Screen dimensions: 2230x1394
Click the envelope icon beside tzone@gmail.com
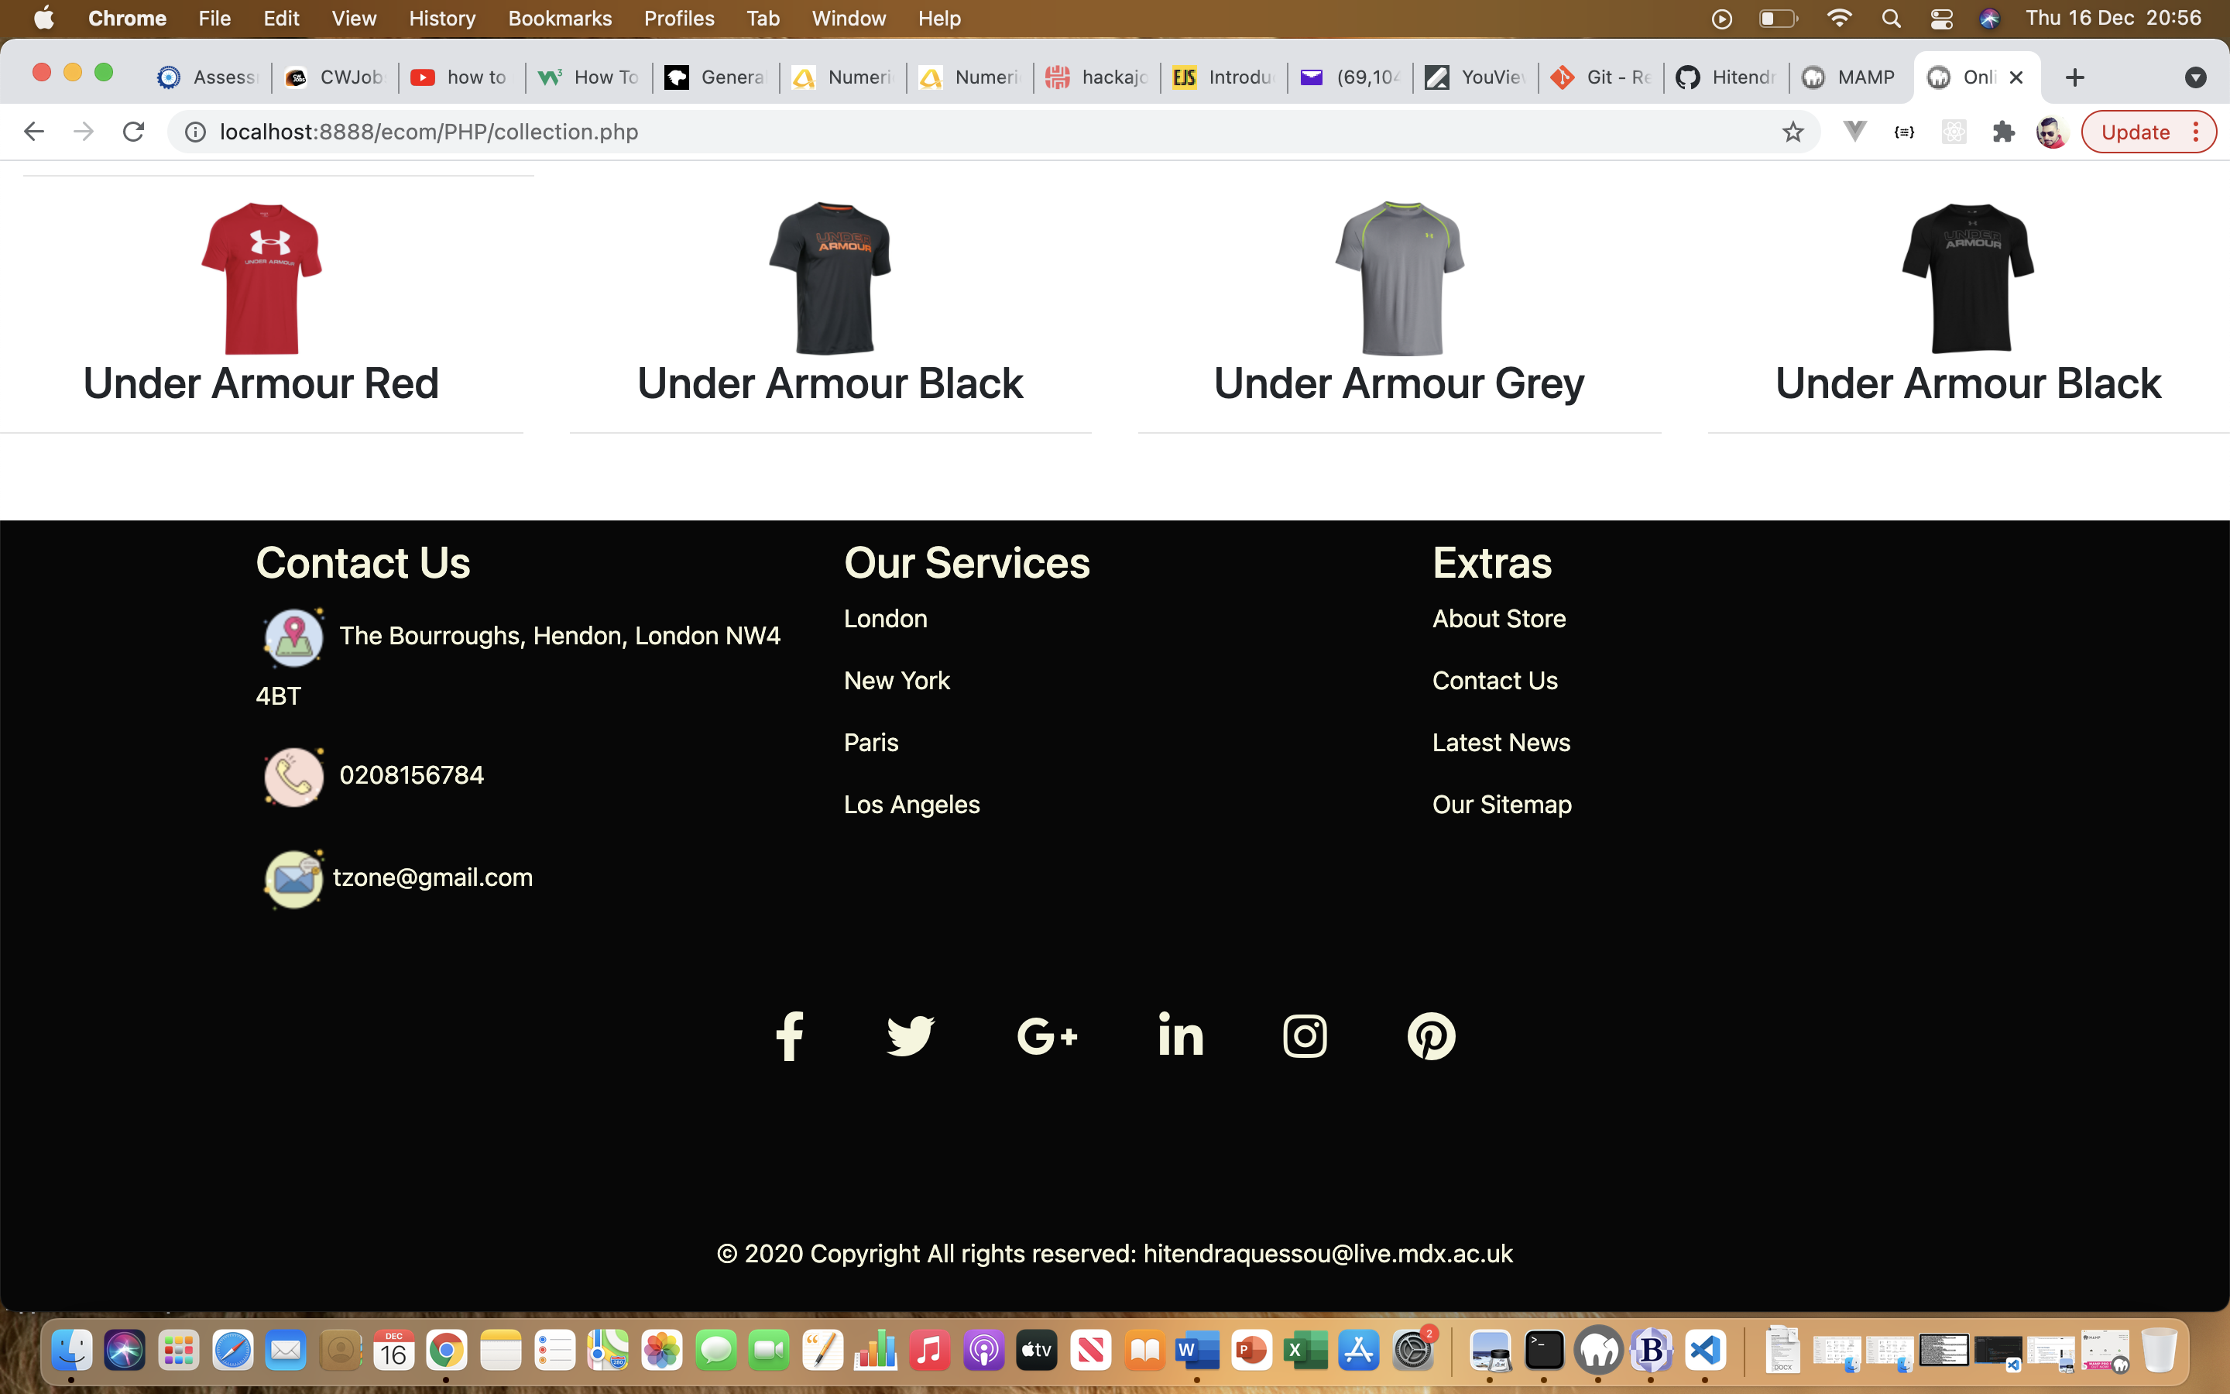pos(294,877)
